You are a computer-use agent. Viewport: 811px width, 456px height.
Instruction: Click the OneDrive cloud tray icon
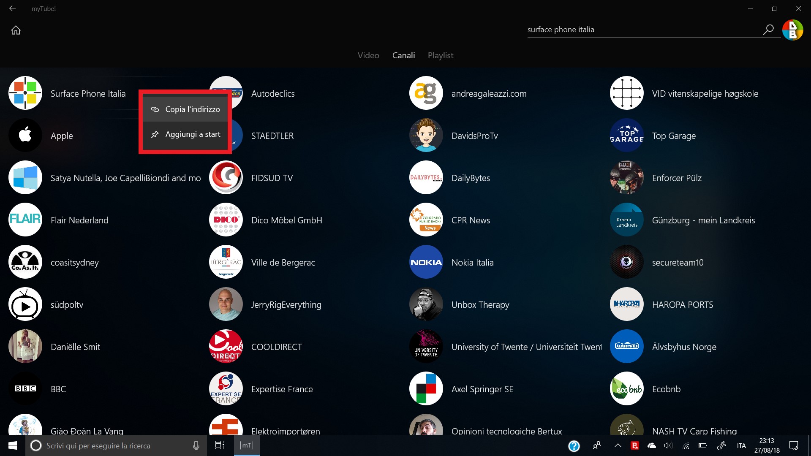(x=652, y=445)
